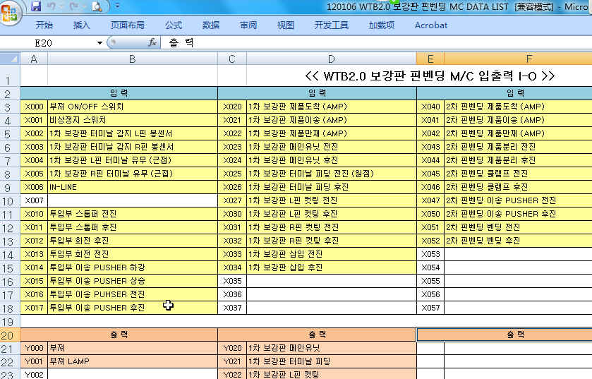Select column D header
This screenshot has width=592, height=379.
pyautogui.click(x=331, y=59)
